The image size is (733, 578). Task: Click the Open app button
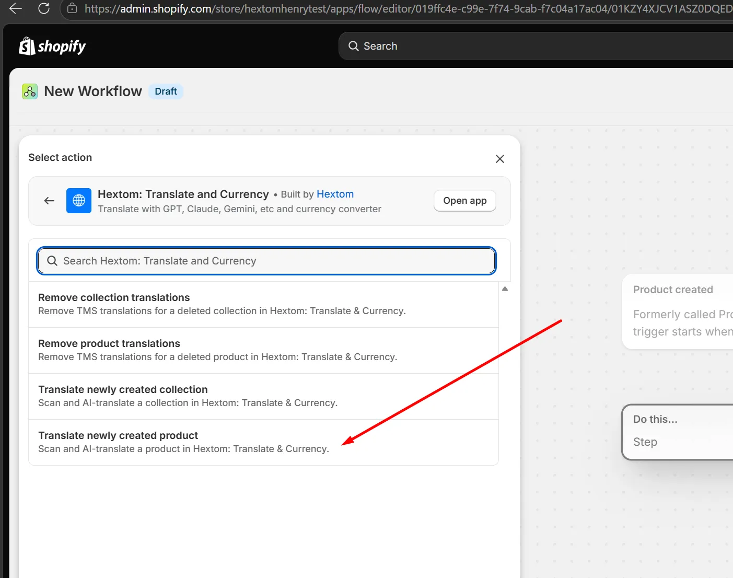tap(465, 201)
